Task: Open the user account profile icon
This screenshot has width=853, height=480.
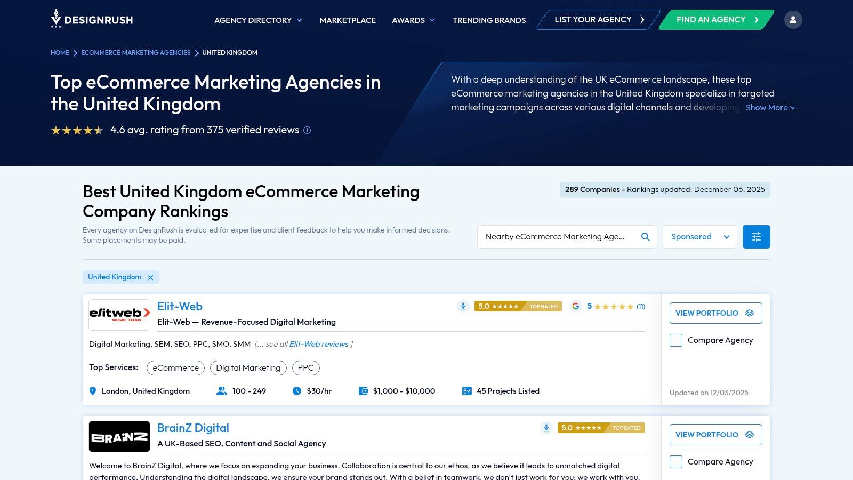Action: tap(793, 20)
